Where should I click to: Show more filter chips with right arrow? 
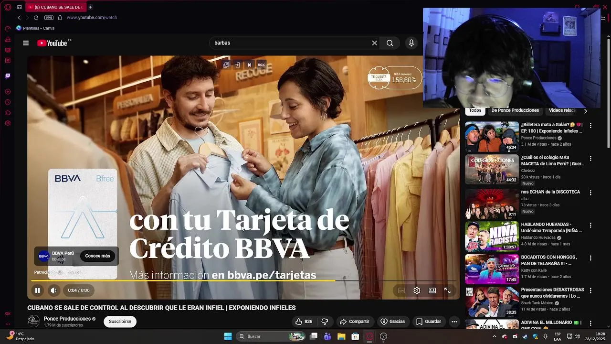point(585,111)
